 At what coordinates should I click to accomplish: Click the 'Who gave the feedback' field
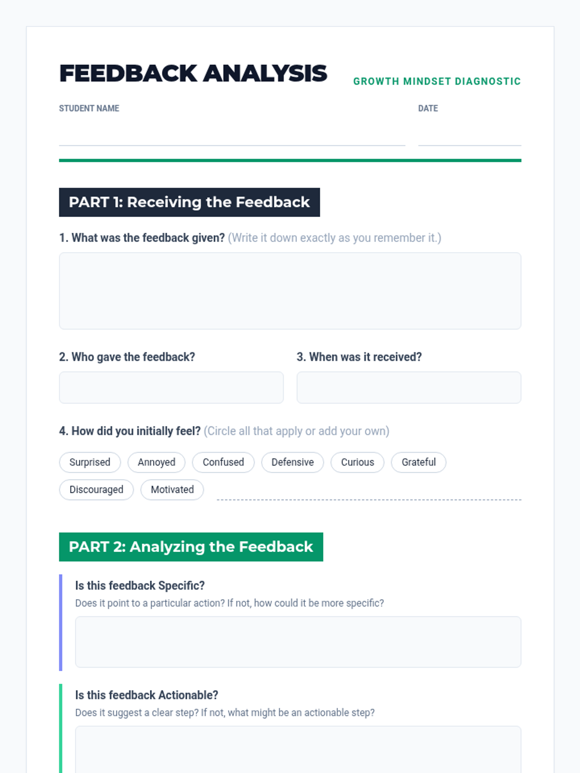171,387
